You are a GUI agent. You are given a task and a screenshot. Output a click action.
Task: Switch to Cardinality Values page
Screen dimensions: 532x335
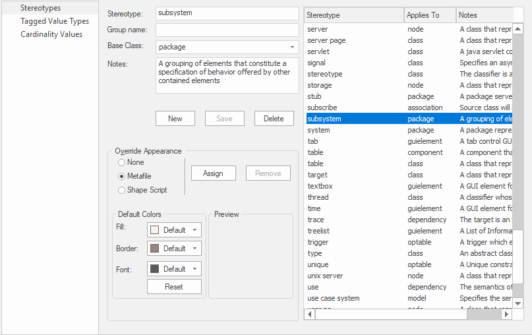click(51, 34)
